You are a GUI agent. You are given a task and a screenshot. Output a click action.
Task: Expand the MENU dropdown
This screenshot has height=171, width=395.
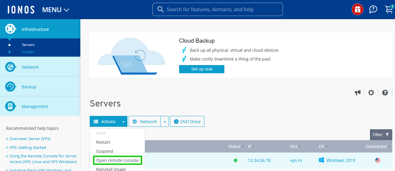[x=56, y=10]
